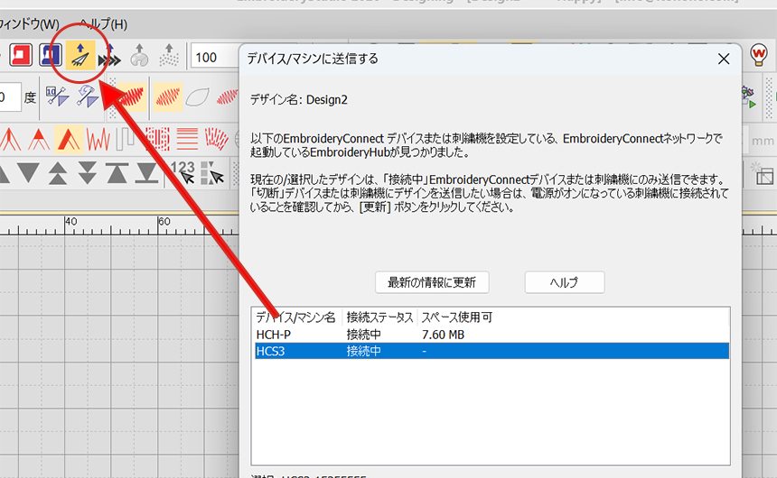This screenshot has width=777, height=478.
Task: Click the 最新の情報に更新 refresh button
Action: coord(432,282)
